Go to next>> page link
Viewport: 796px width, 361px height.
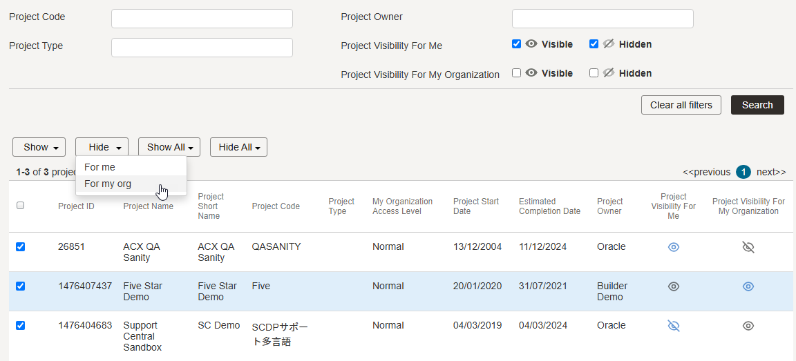tap(771, 173)
